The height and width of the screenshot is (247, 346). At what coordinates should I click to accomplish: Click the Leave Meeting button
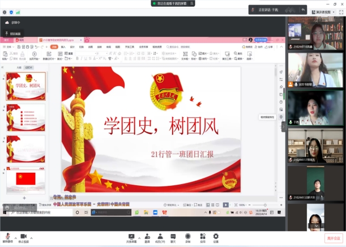[x=334, y=238]
